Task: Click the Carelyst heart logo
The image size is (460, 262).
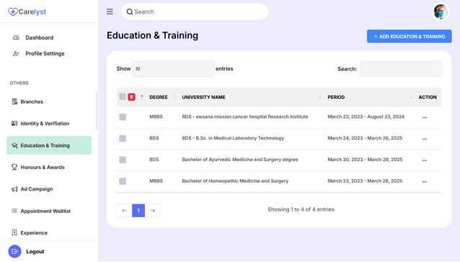Action: coord(12,12)
